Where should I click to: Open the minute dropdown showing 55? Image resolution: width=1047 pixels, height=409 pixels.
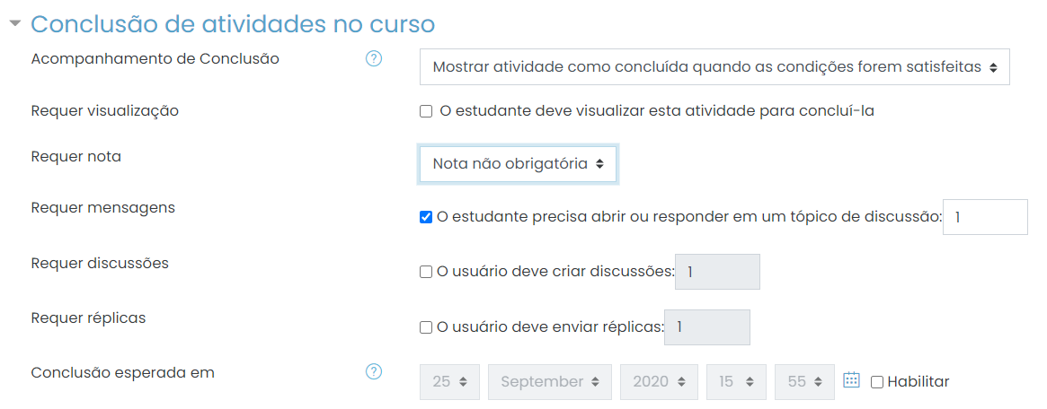tap(804, 382)
